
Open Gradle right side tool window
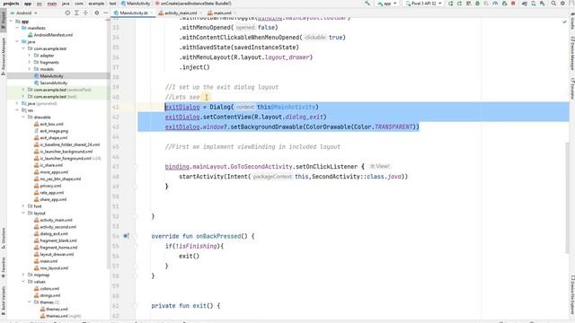[571, 22]
